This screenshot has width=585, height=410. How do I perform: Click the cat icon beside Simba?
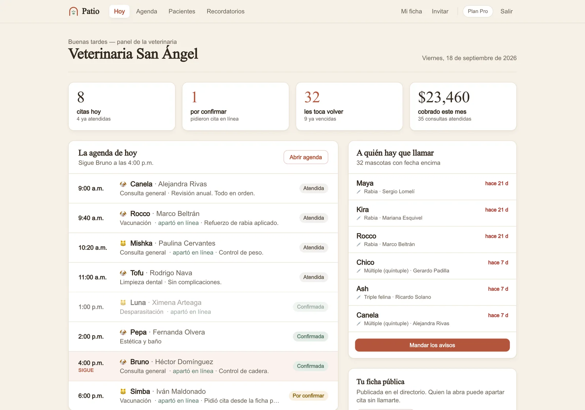123,391
